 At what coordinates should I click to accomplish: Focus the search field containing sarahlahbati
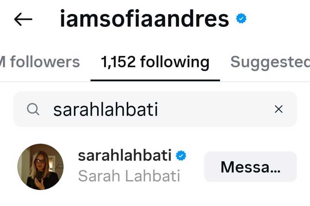[x=155, y=109]
